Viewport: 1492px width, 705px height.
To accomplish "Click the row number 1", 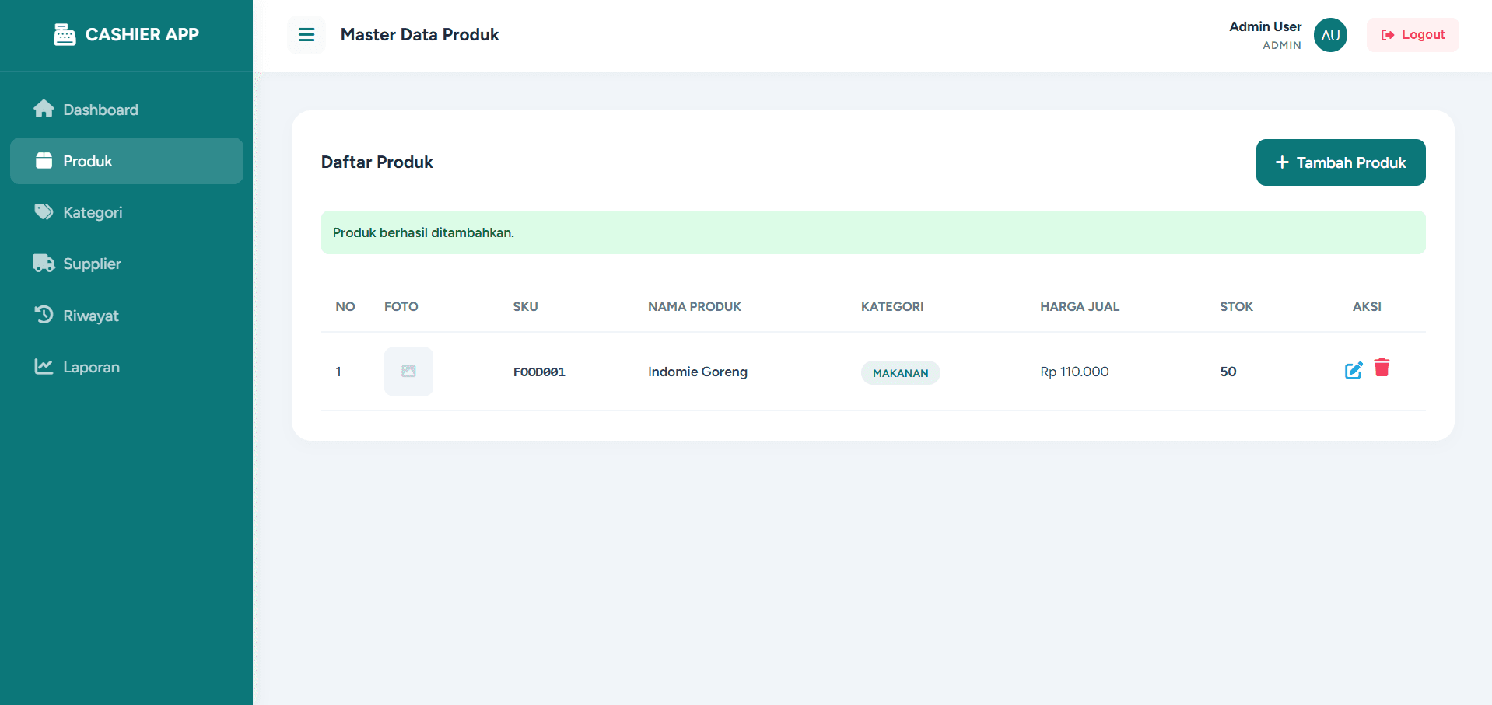I will 338,372.
